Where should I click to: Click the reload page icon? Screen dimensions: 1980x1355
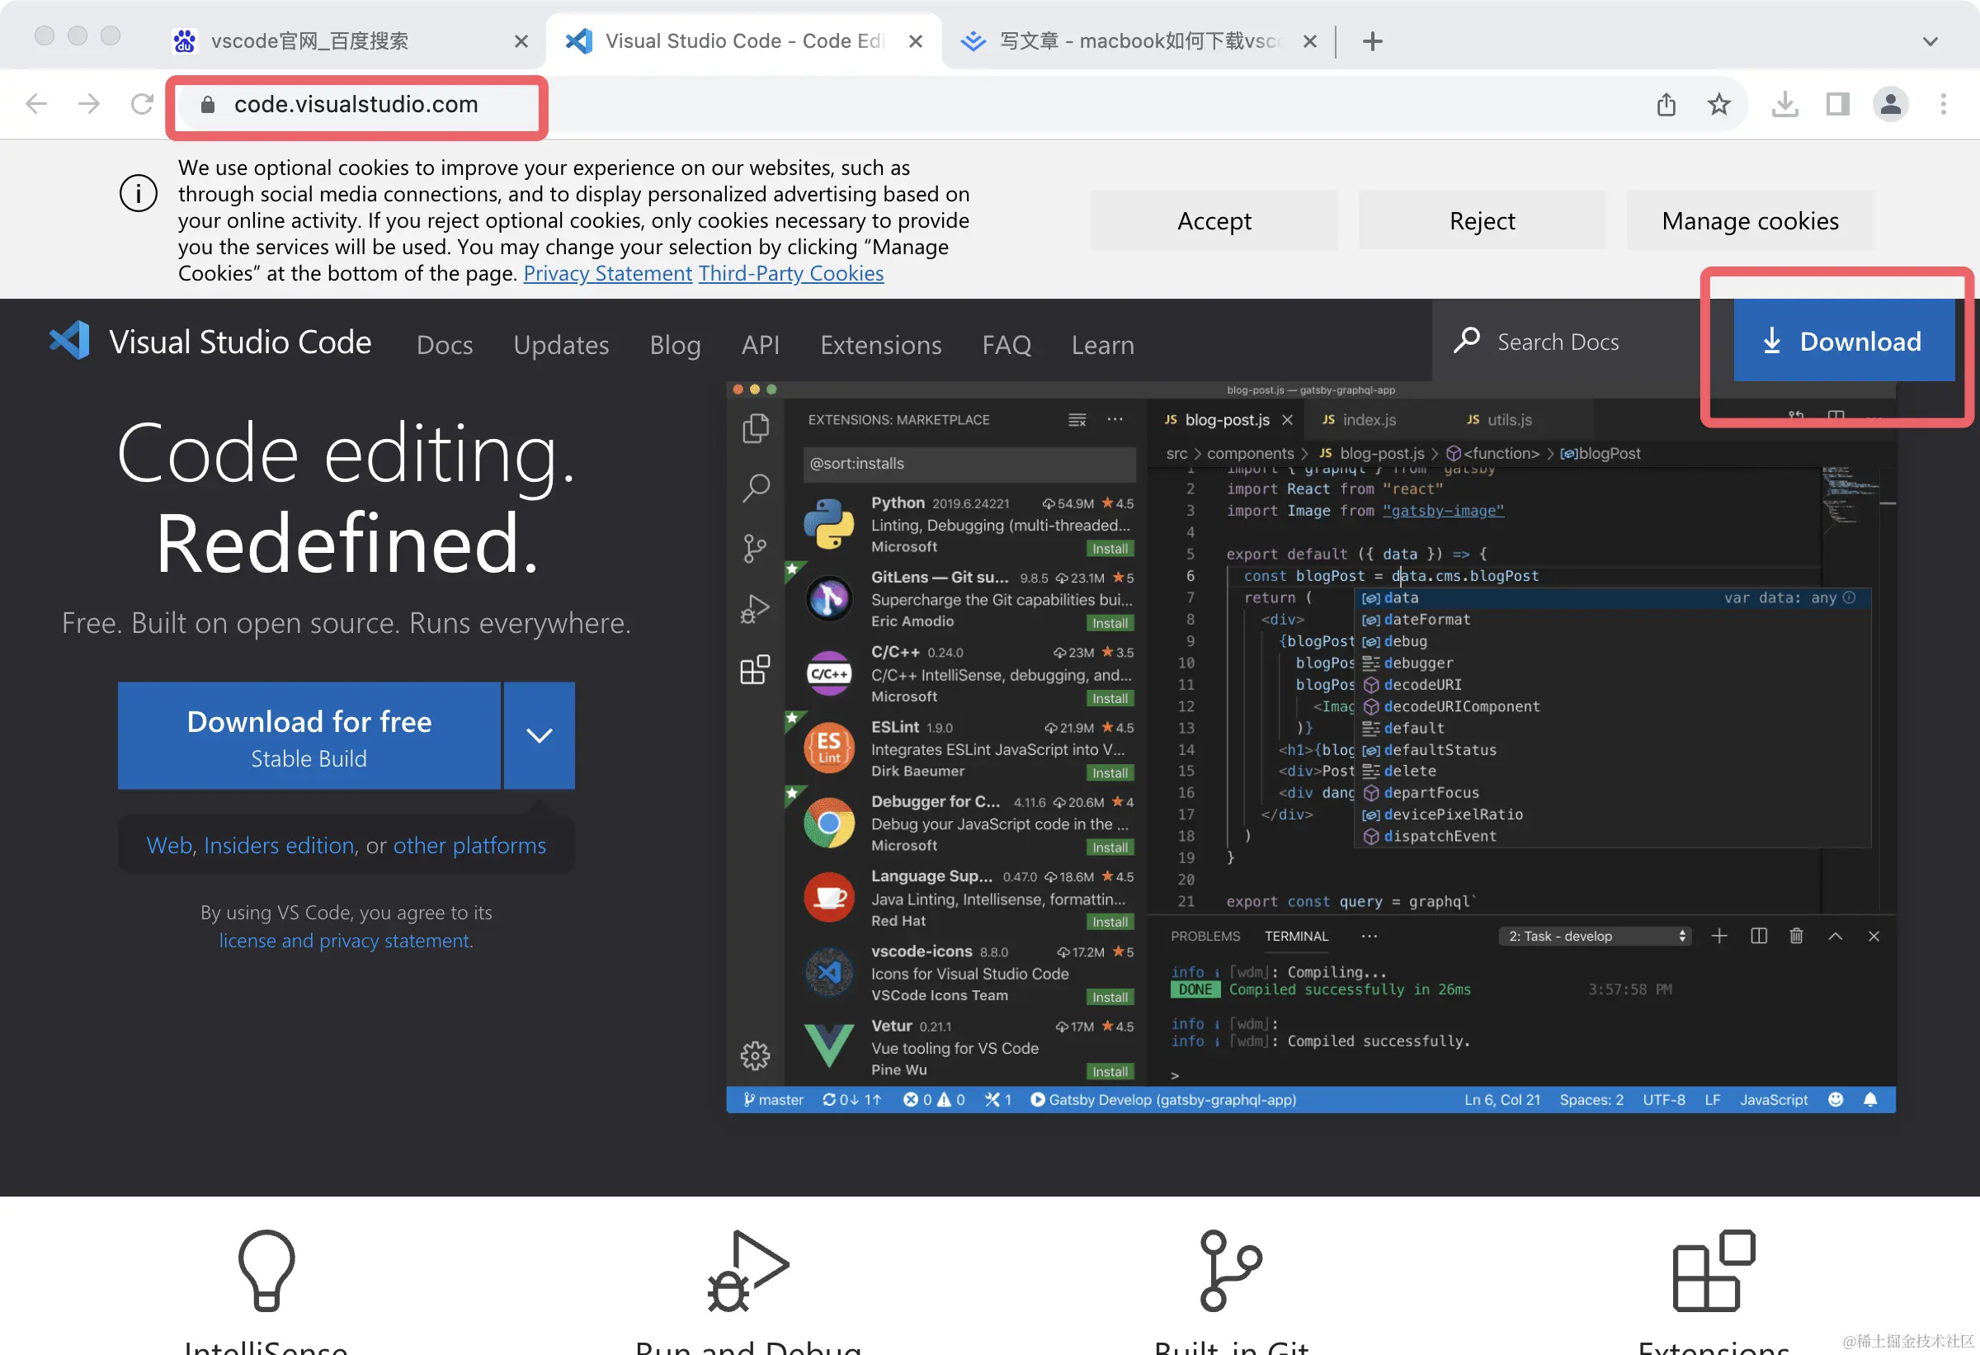tap(141, 104)
